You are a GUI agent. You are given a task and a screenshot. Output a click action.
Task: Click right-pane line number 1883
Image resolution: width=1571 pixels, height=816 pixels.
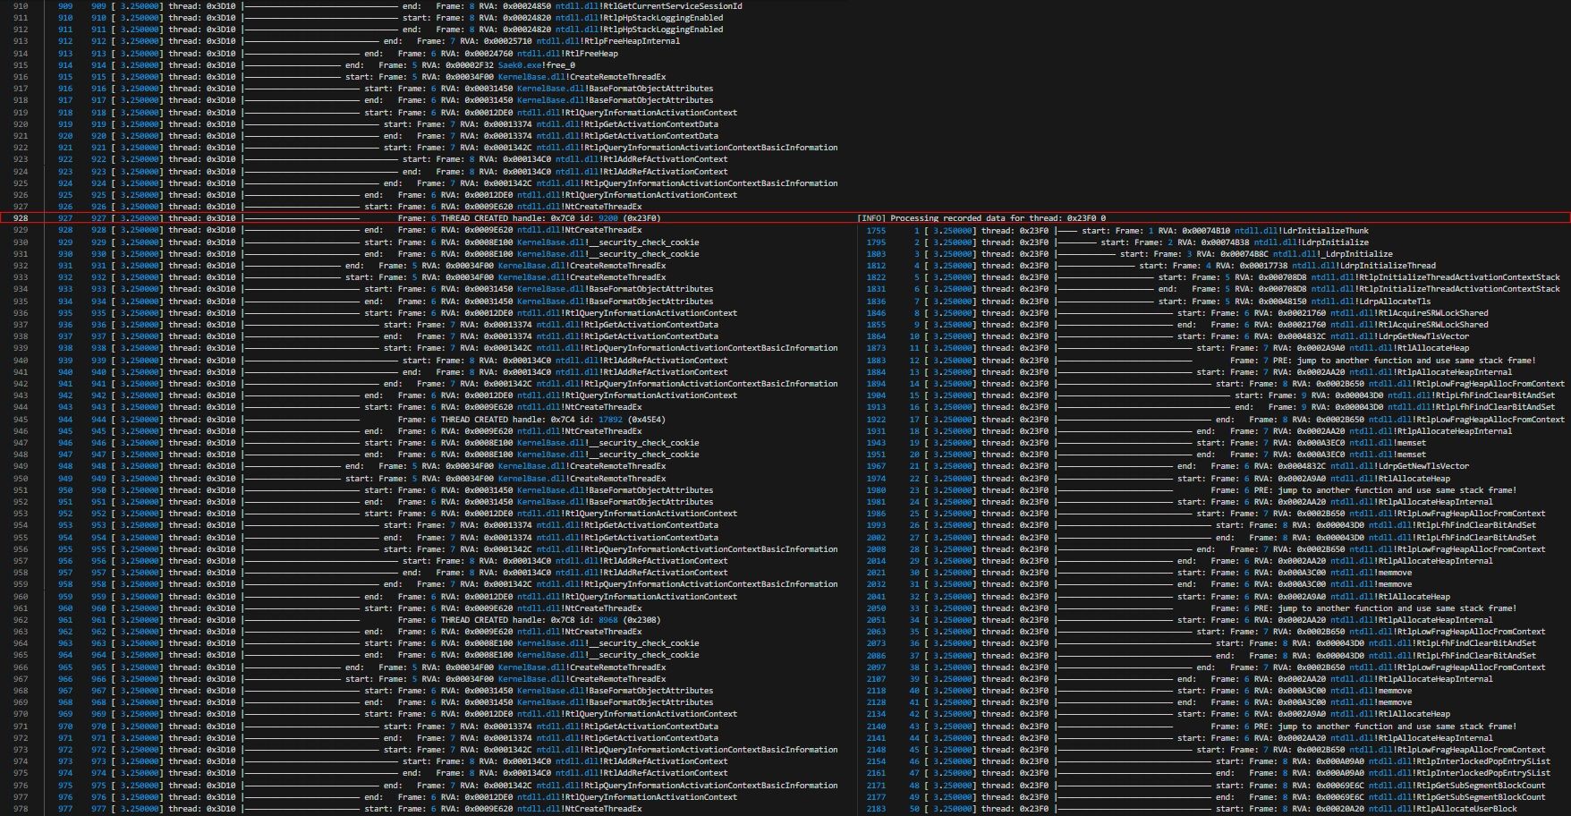coord(876,361)
